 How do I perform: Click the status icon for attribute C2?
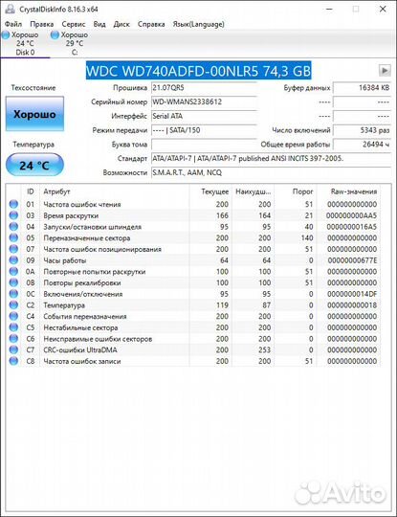click(13, 305)
